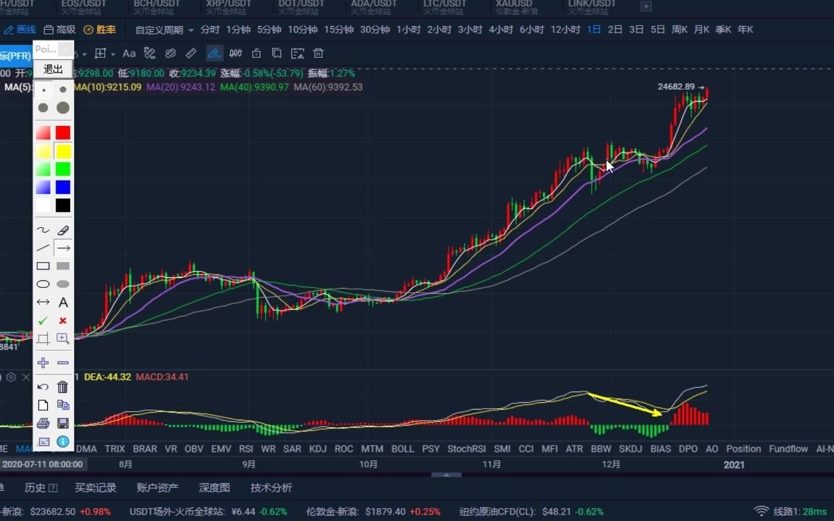Pick the solid red color swatch
This screenshot has height=521, width=834.
coord(63,132)
